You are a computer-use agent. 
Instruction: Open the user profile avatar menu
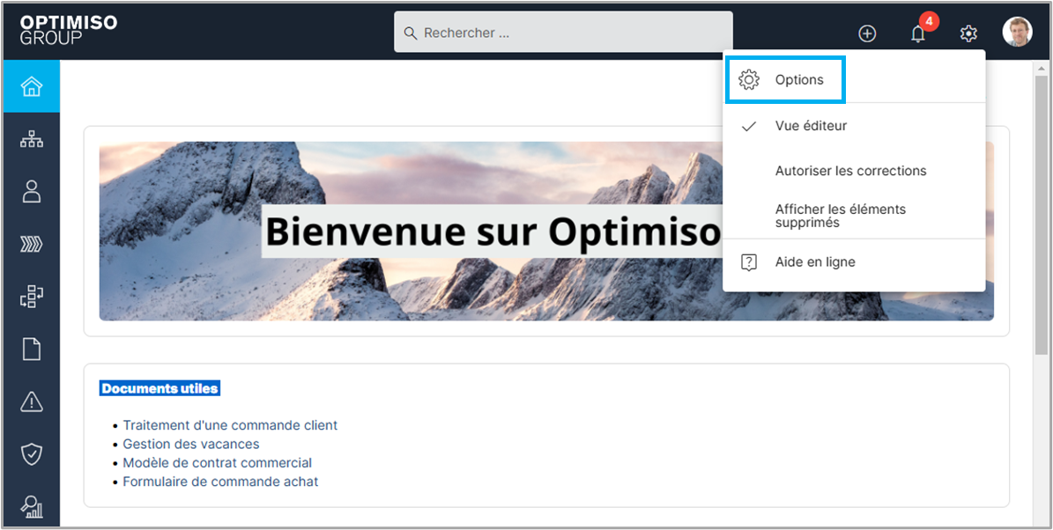[x=1017, y=33]
